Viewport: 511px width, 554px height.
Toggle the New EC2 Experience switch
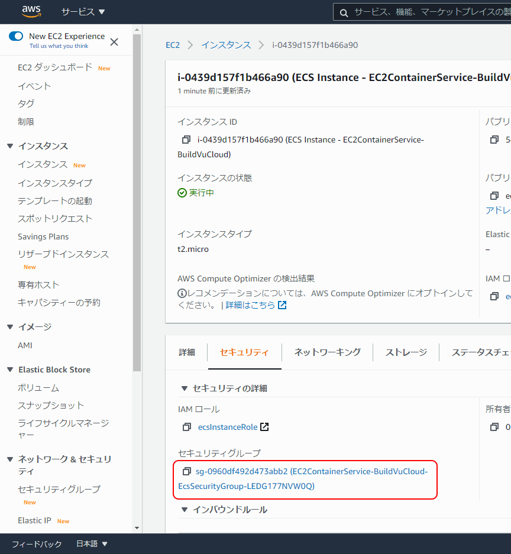point(16,36)
